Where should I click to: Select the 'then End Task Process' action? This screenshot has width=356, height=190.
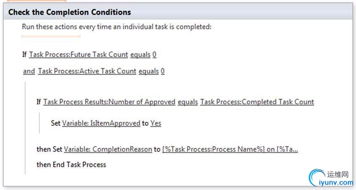(71, 165)
